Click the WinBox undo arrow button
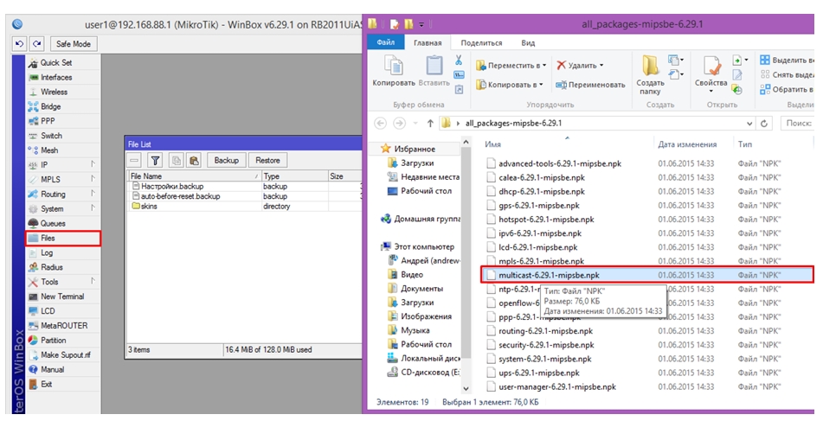Screen dimensions: 823x421 19,44
